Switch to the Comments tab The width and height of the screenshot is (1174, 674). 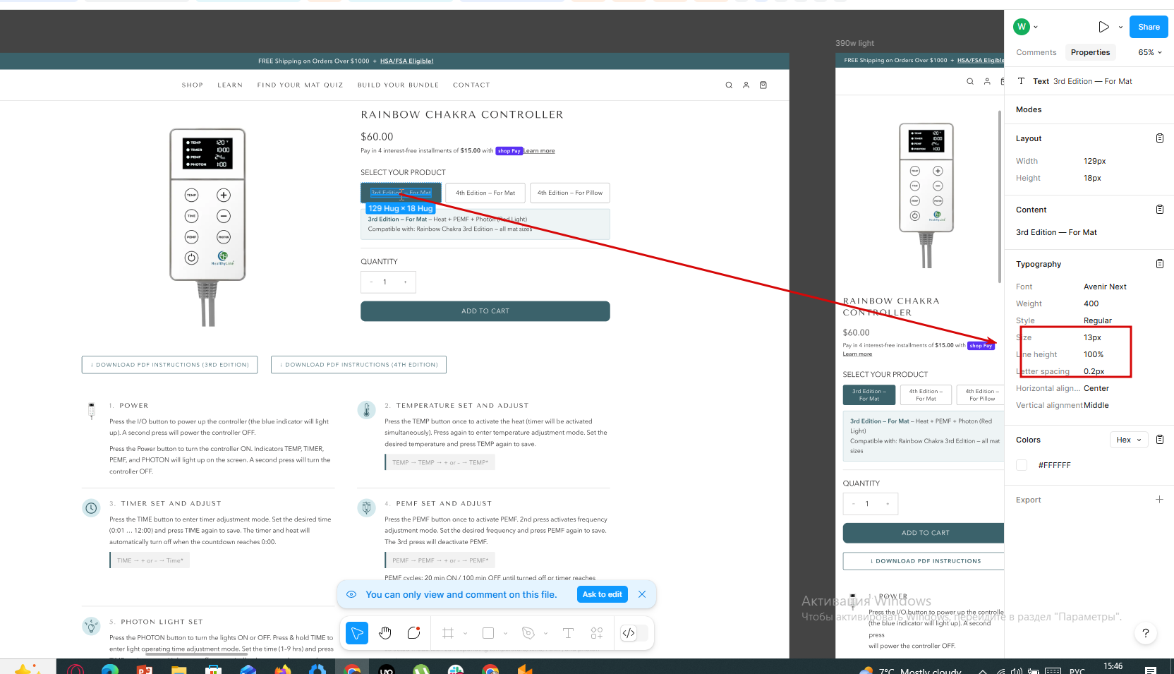[x=1036, y=52]
